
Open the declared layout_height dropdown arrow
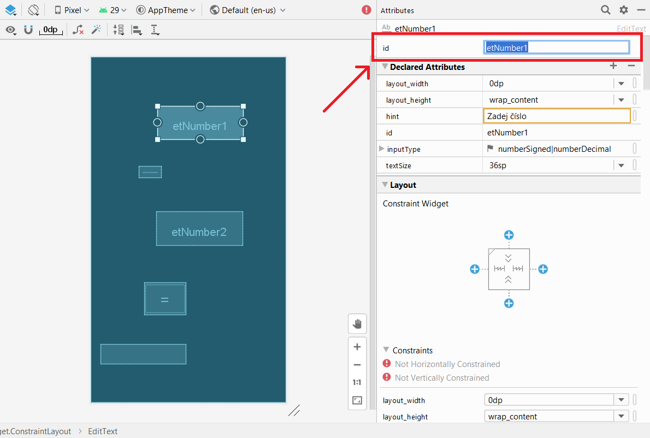[x=621, y=100]
